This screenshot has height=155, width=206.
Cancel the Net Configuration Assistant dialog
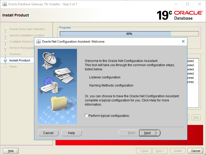coord(48,133)
